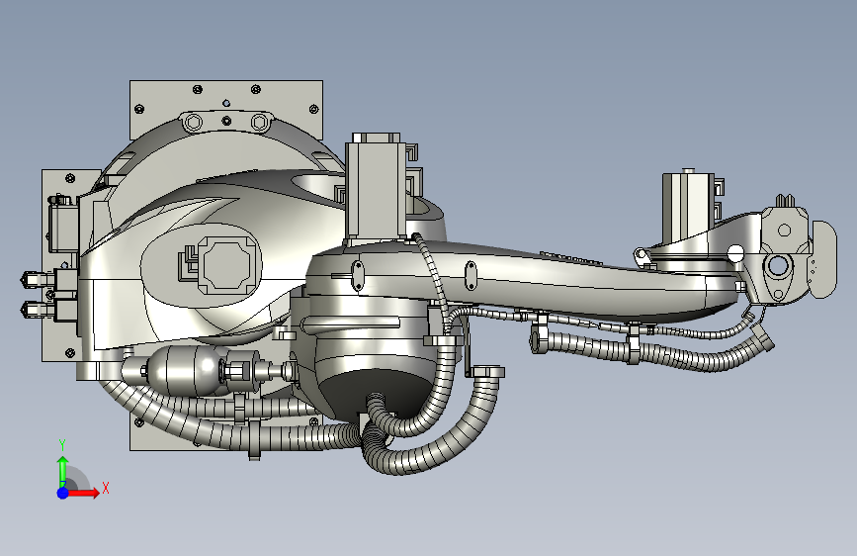Select the wrist flange at the arm's end
857x556 pixels.
[822, 259]
